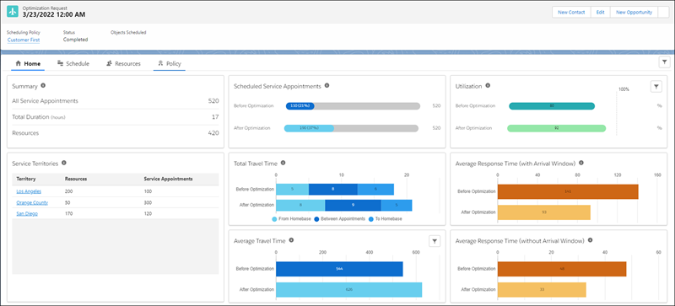The height and width of the screenshot is (306, 675).
Task: Click the 544 Average Travel Time bar
Action: tap(339, 269)
